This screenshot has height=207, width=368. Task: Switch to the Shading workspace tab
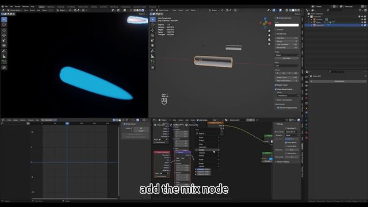94,7
